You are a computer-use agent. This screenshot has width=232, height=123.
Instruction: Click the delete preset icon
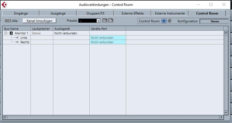tap(111, 20)
